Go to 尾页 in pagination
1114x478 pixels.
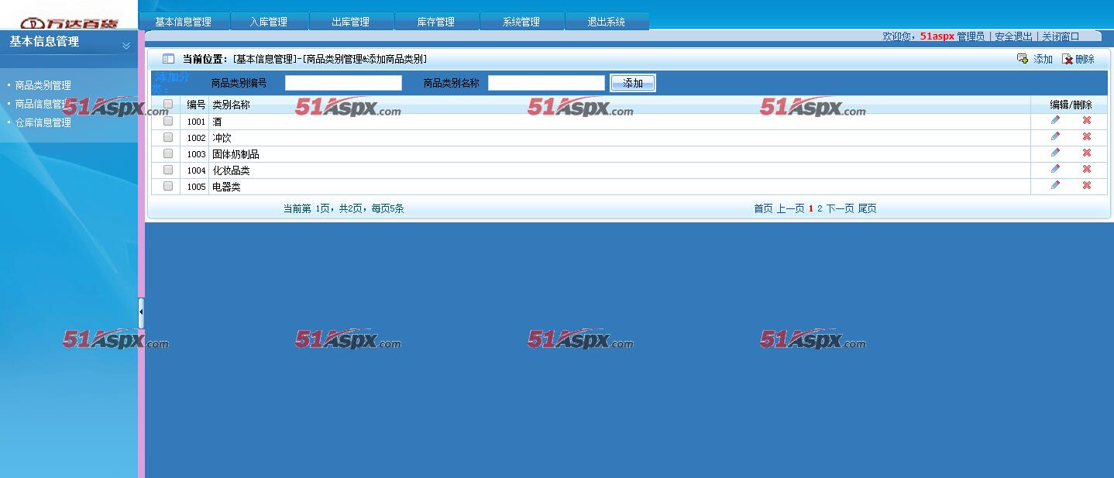[x=867, y=208]
